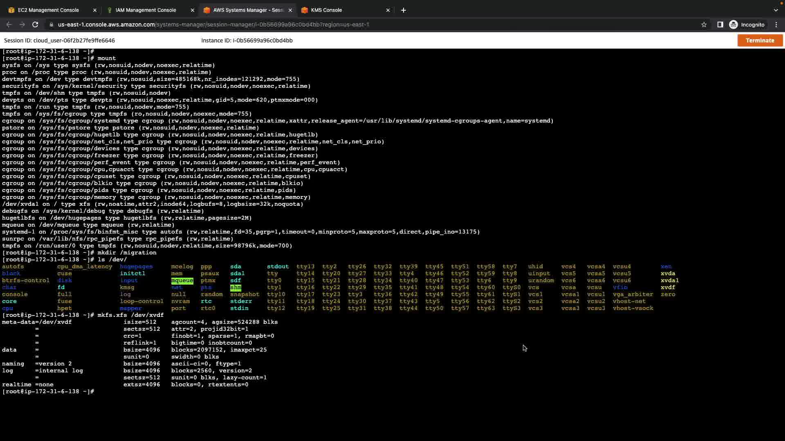Viewport: 785px width, 441px height.
Task: View site info via the lock icon
Action: point(51,24)
